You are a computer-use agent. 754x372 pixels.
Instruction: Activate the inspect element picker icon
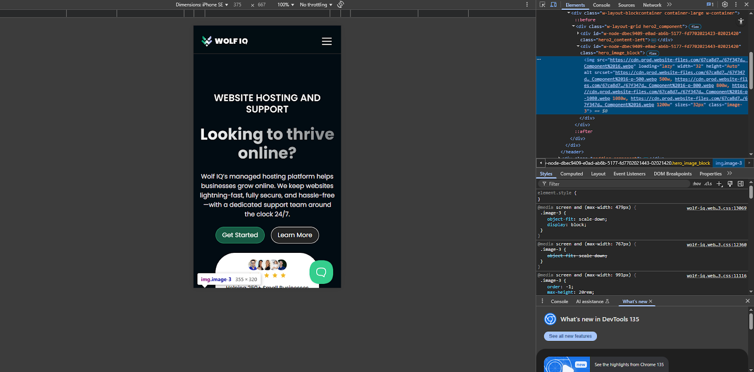[x=542, y=5]
